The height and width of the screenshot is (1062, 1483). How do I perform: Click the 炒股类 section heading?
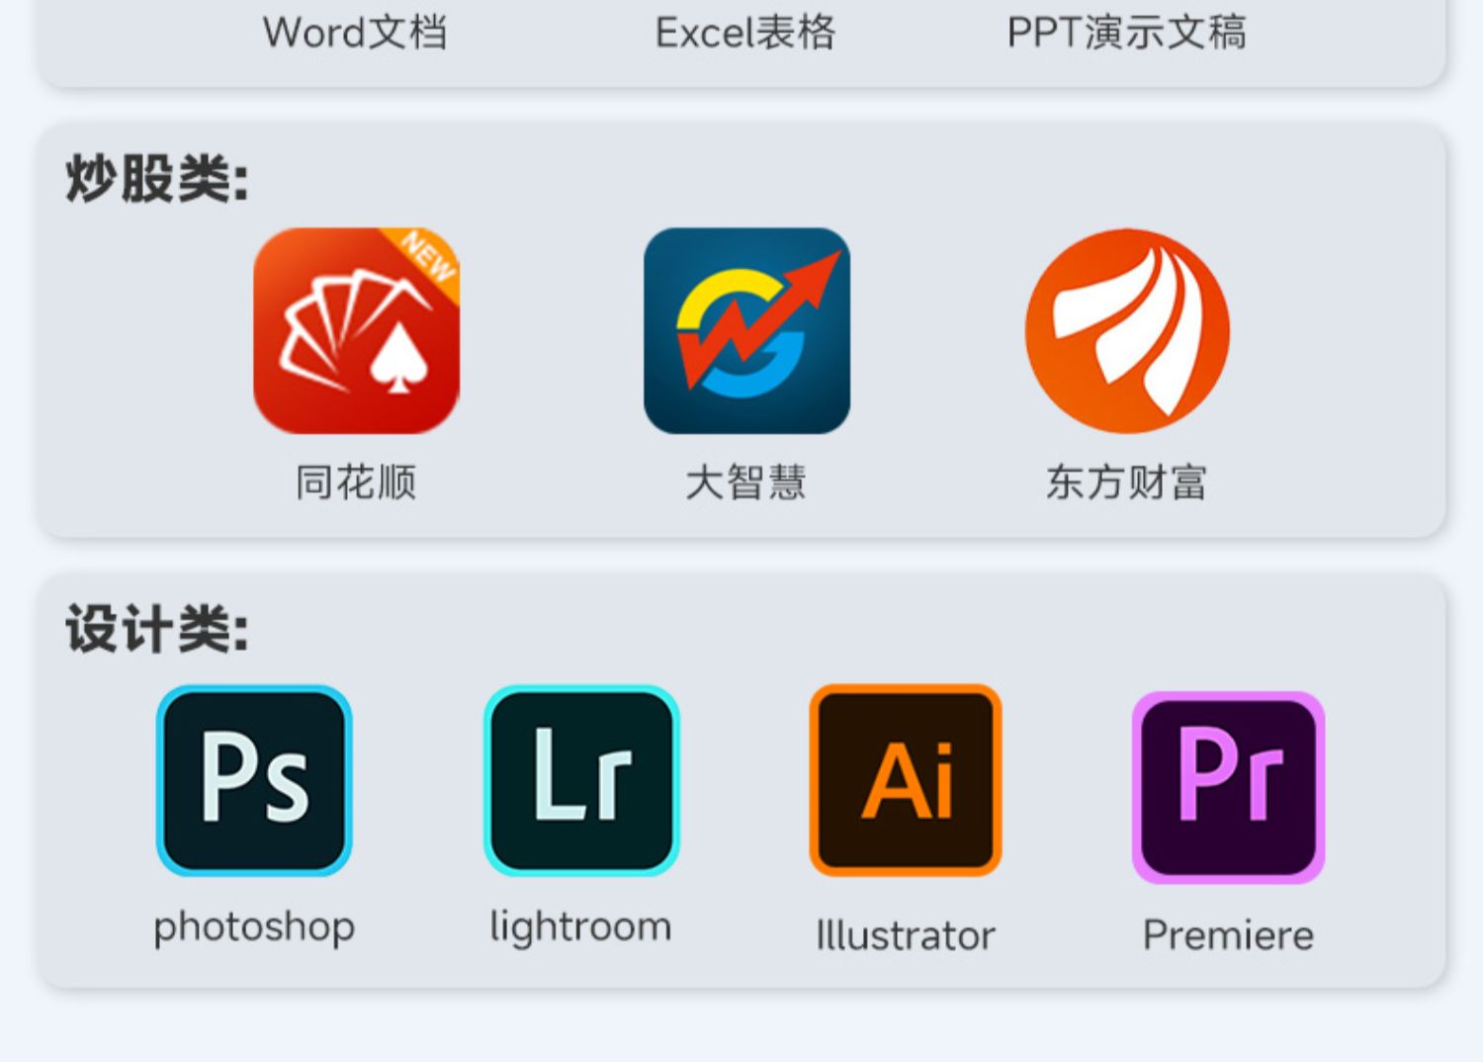click(157, 180)
